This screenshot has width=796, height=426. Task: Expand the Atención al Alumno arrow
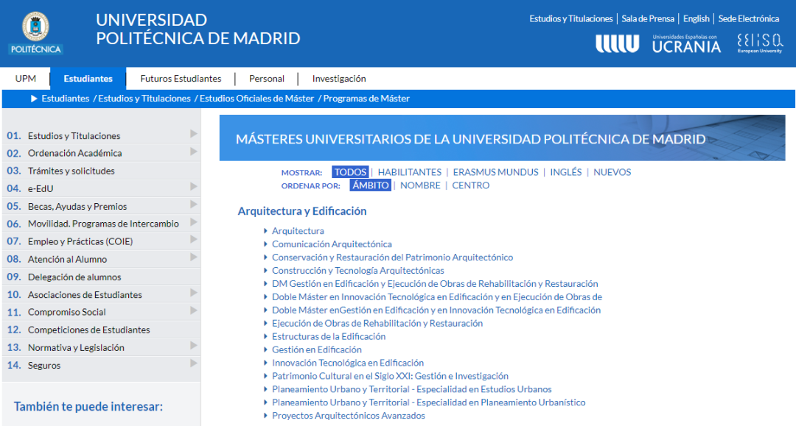click(x=193, y=258)
